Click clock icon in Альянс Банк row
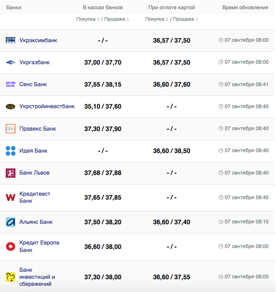Screen dimensions: 276x292 point(221,222)
